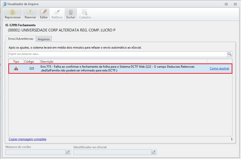Click the Reprocessar toolbar button
This screenshot has width=241, height=159.
[13, 14]
